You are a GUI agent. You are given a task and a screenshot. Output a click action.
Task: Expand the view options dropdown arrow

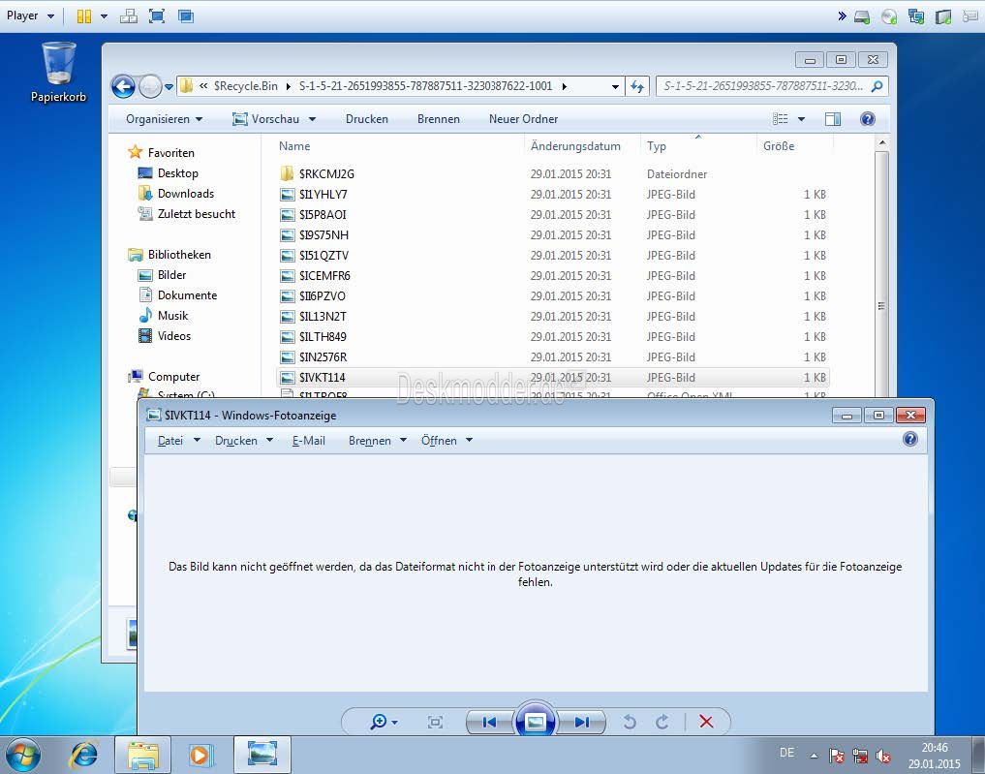pos(801,119)
